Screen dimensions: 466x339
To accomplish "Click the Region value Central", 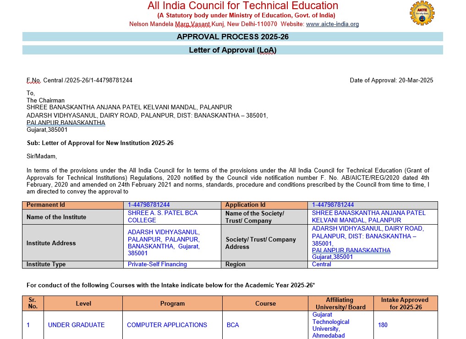I will (321, 264).
